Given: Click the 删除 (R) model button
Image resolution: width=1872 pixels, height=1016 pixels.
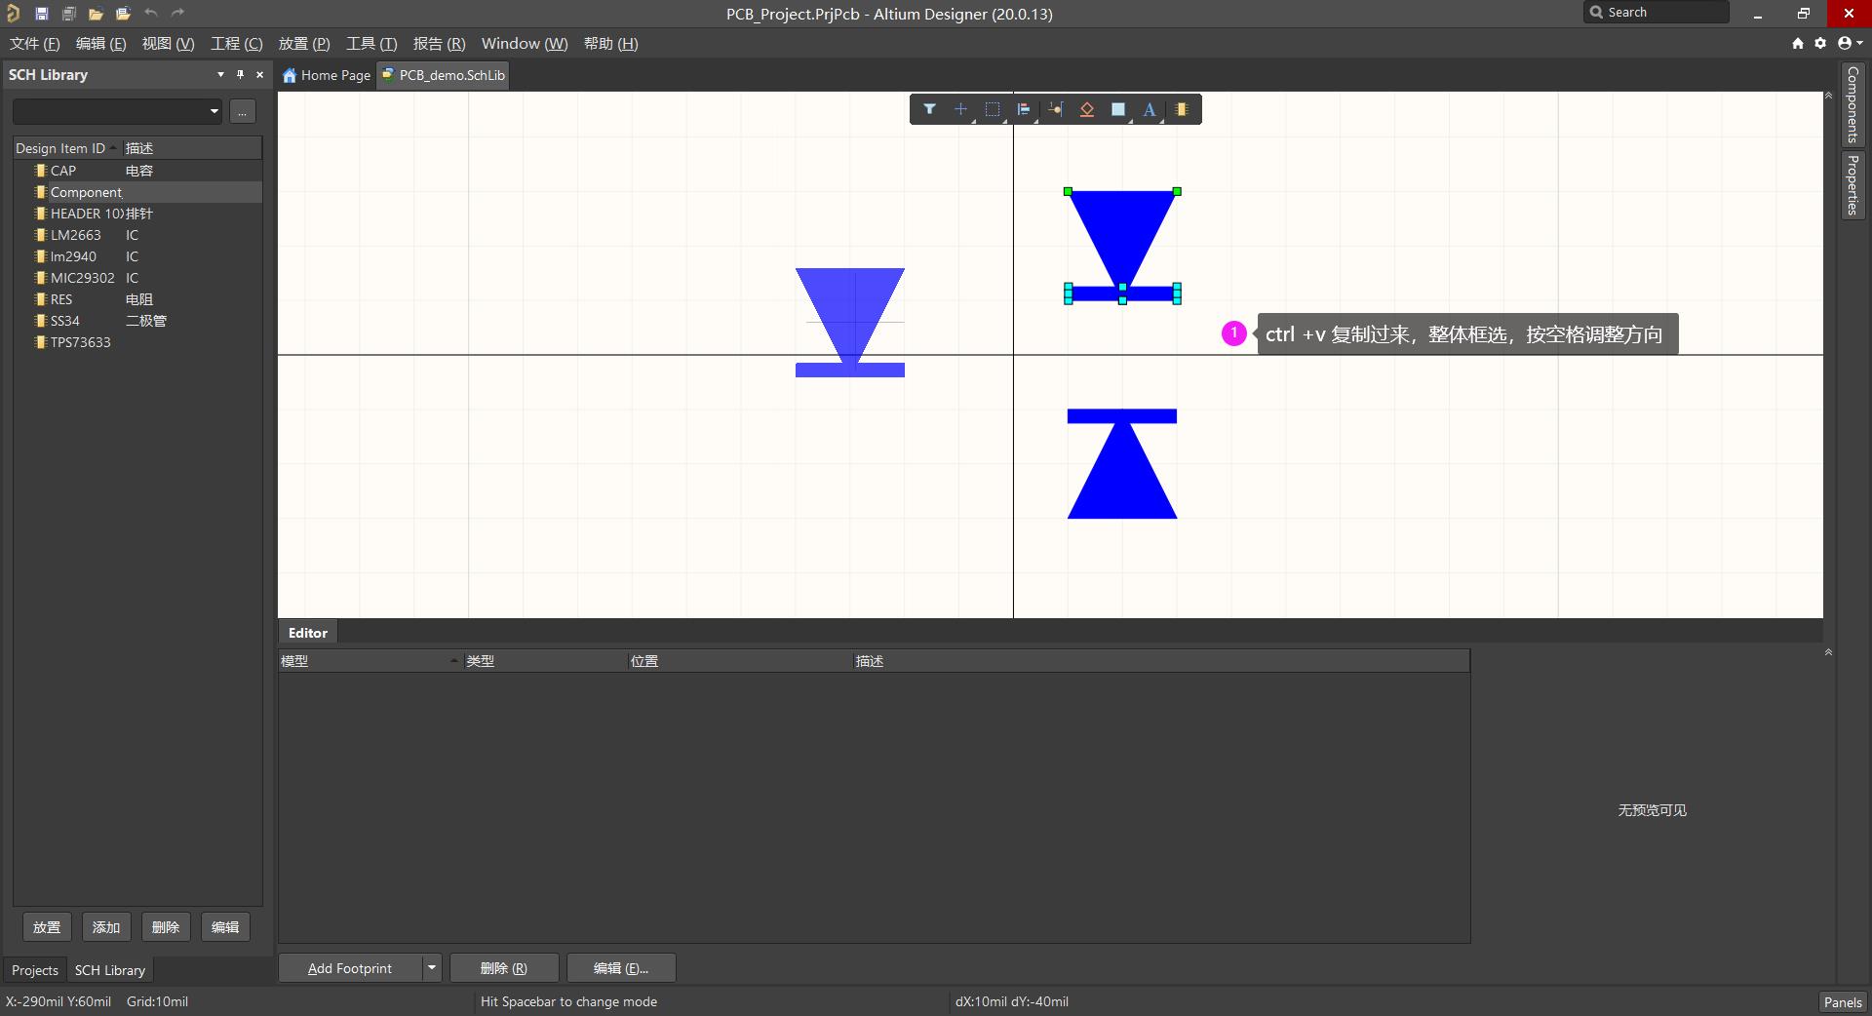Looking at the screenshot, I should [x=504, y=968].
